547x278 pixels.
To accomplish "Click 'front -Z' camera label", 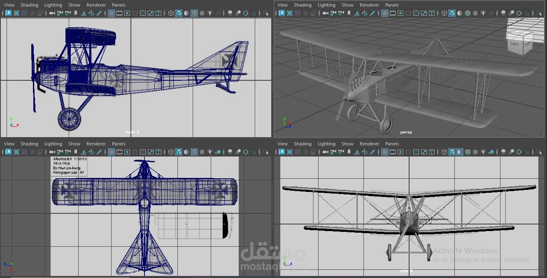I will pyautogui.click(x=133, y=132).
